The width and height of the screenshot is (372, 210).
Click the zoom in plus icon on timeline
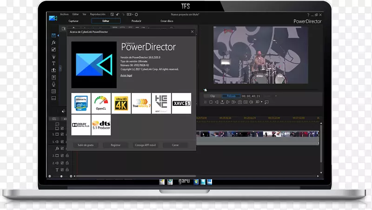tap(71, 176)
